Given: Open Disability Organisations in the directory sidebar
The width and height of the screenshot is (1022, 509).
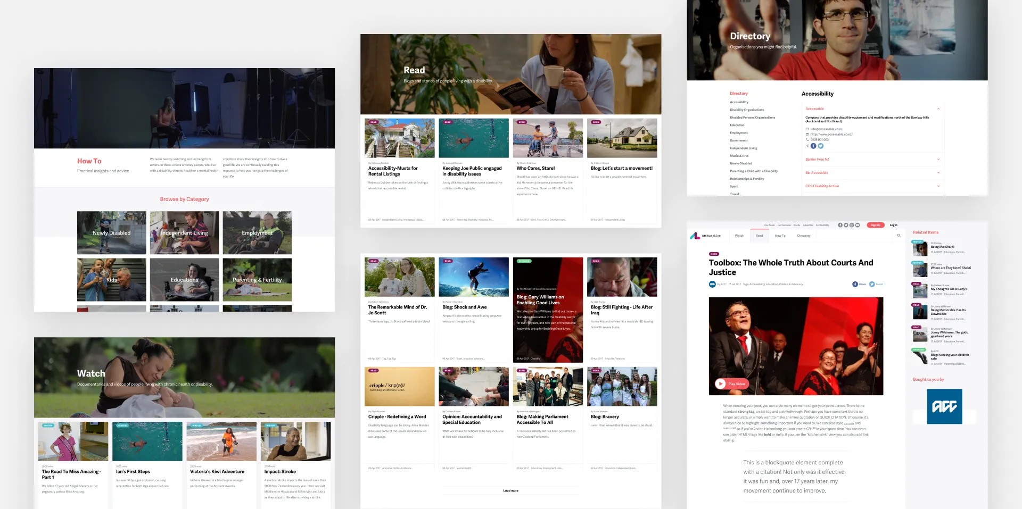Looking at the screenshot, I should pos(747,110).
